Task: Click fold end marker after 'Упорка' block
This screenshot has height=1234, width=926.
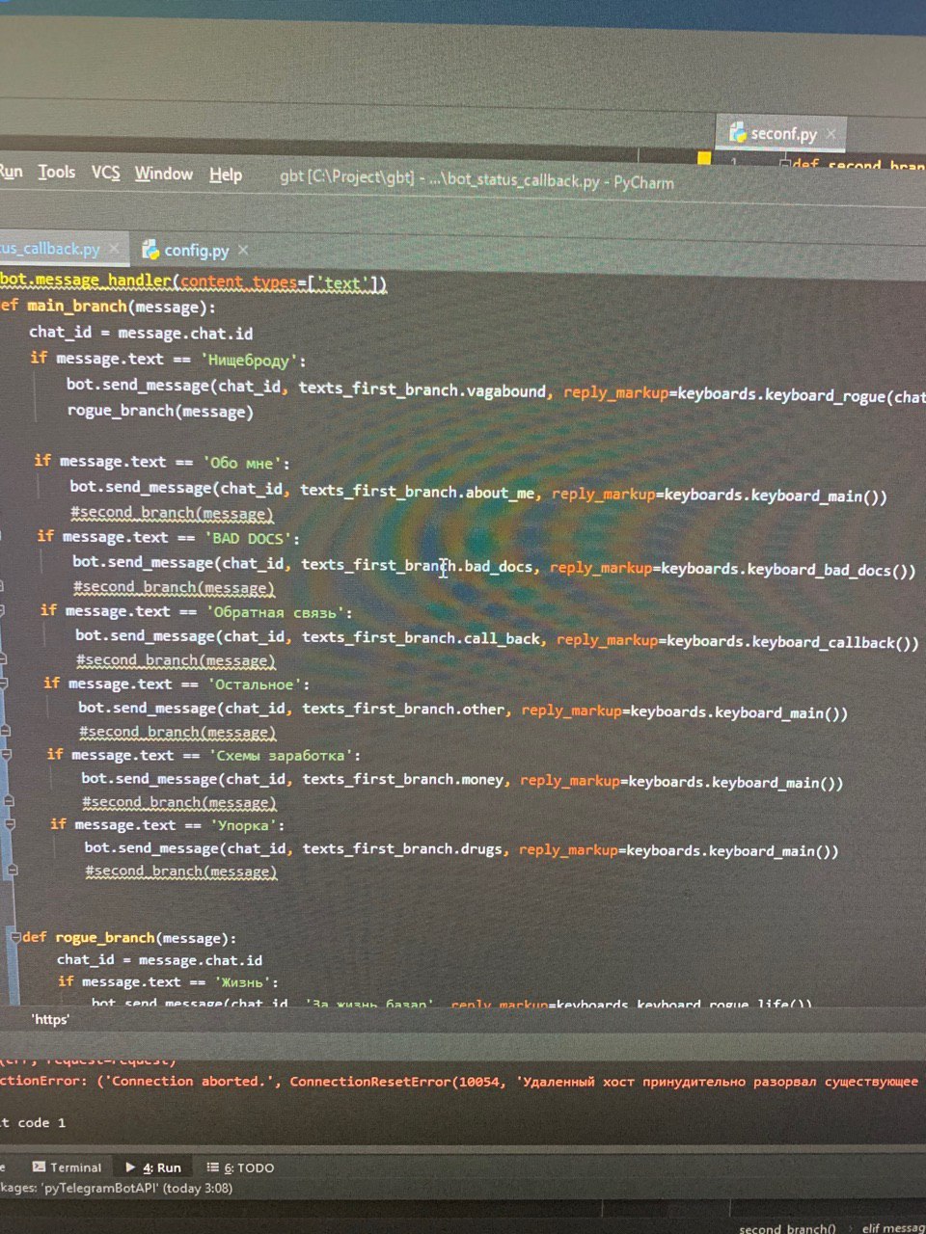Action: pos(13,870)
